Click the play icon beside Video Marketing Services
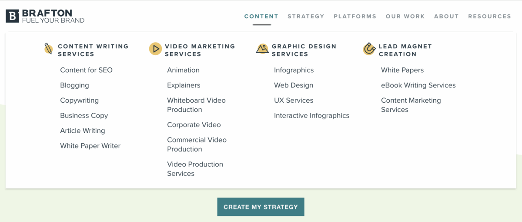The width and height of the screenshot is (522, 222). point(155,49)
